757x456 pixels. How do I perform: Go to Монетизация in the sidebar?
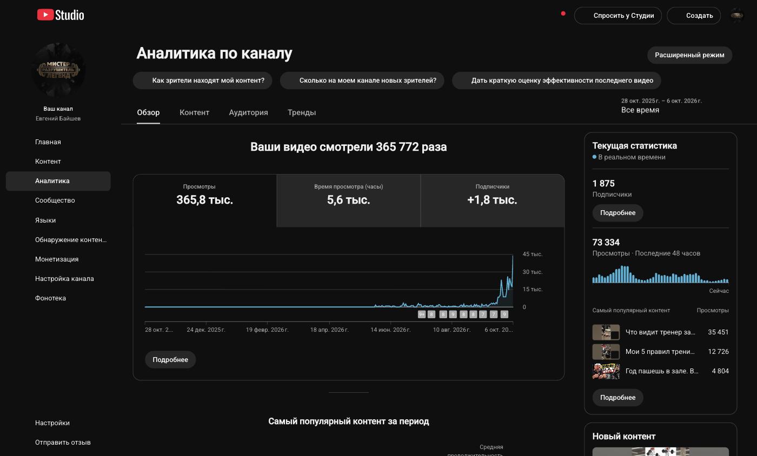tap(58, 259)
